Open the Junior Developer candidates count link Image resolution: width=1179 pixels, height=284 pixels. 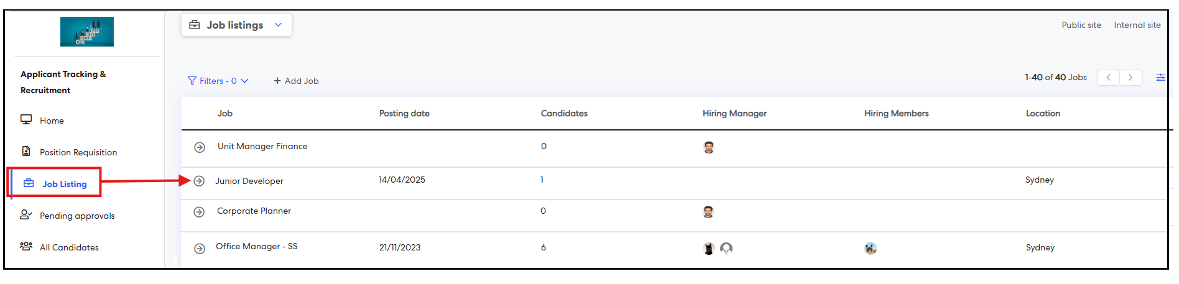click(542, 180)
